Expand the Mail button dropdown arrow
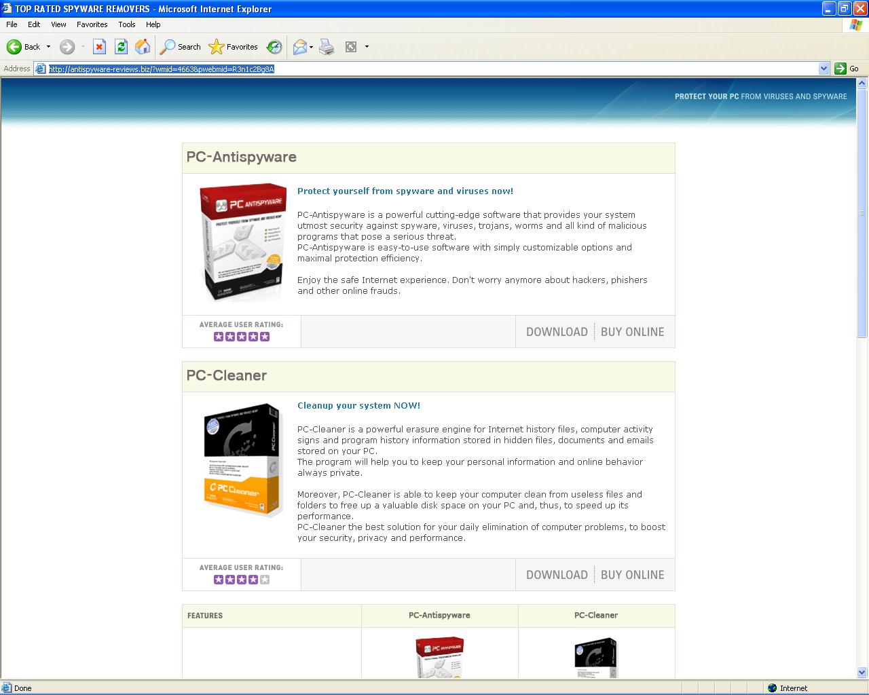 pos(311,47)
